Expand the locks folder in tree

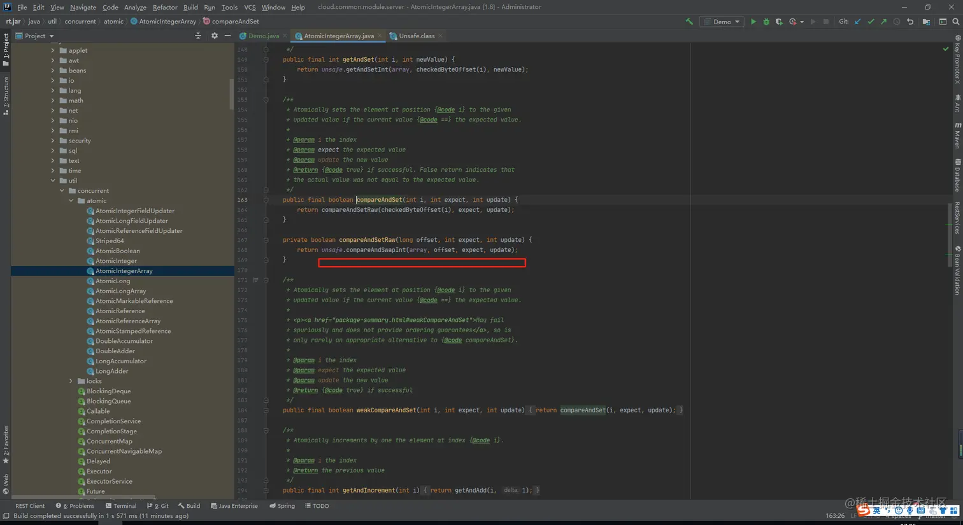click(71, 381)
